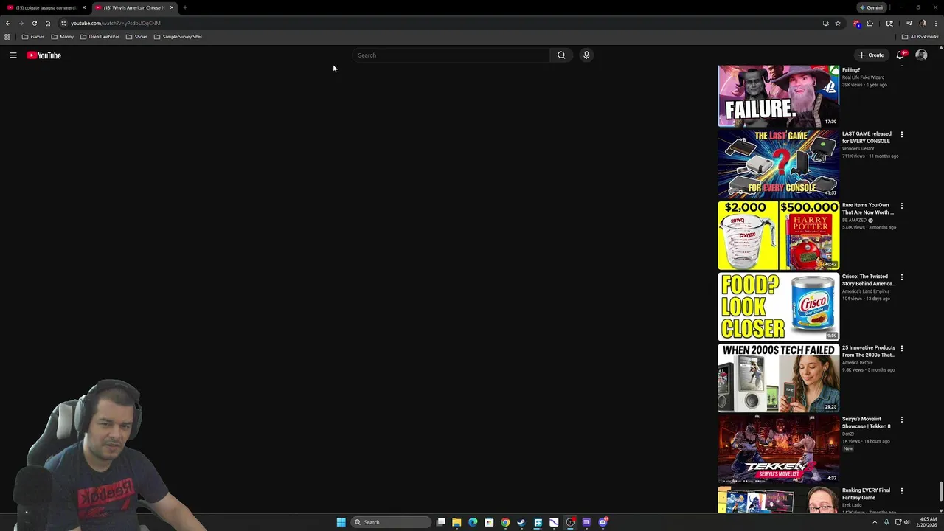Open When 2000s Tech Failed thumbnail
Image resolution: width=944 pixels, height=531 pixels.
[778, 378]
